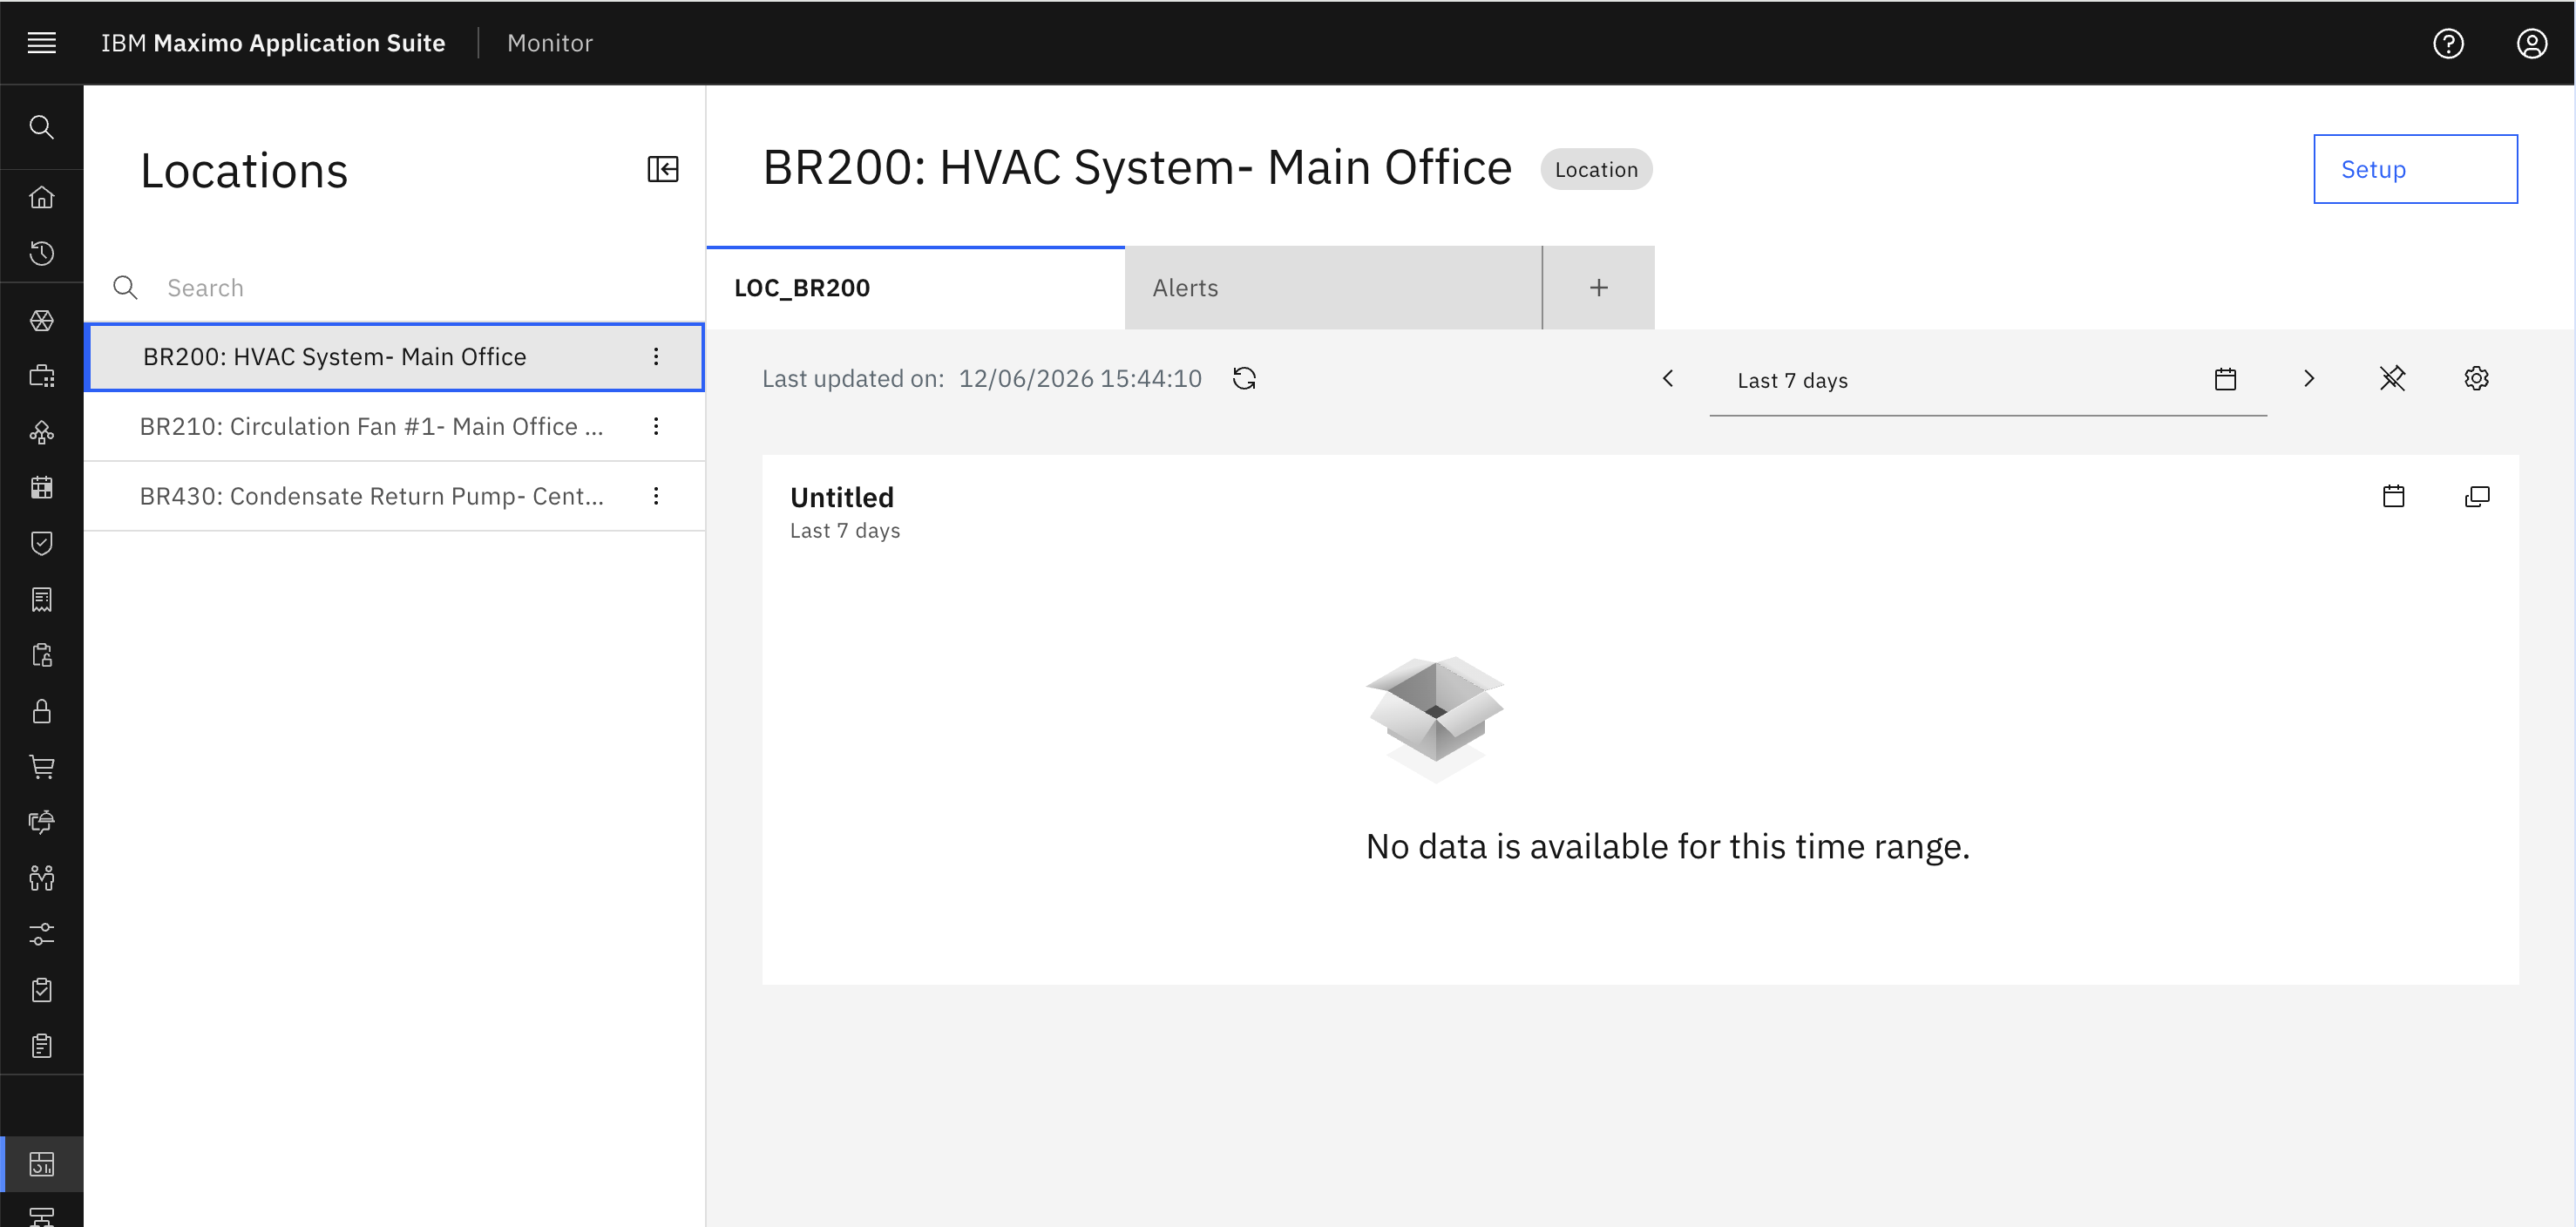Collapse the Locations side panel

tap(662, 169)
